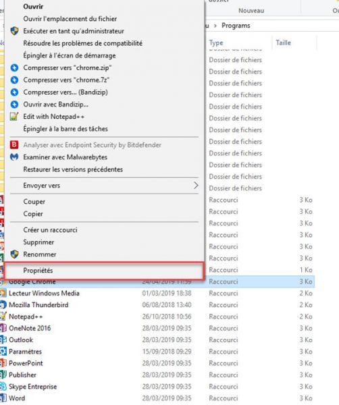This screenshot has height=405, width=339.
Task: Click the Word shortcut icon
Action: coord(3,398)
